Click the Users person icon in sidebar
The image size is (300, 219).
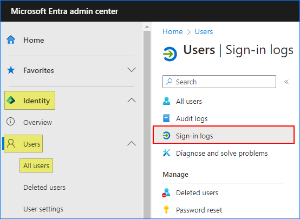click(11, 143)
